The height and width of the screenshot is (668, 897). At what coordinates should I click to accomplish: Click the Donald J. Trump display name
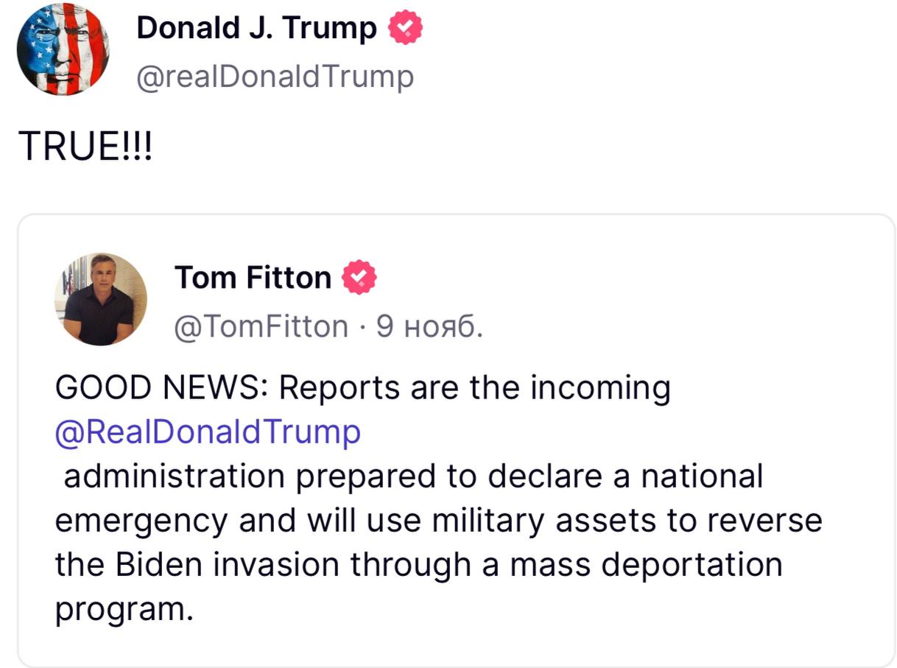pyautogui.click(x=256, y=29)
